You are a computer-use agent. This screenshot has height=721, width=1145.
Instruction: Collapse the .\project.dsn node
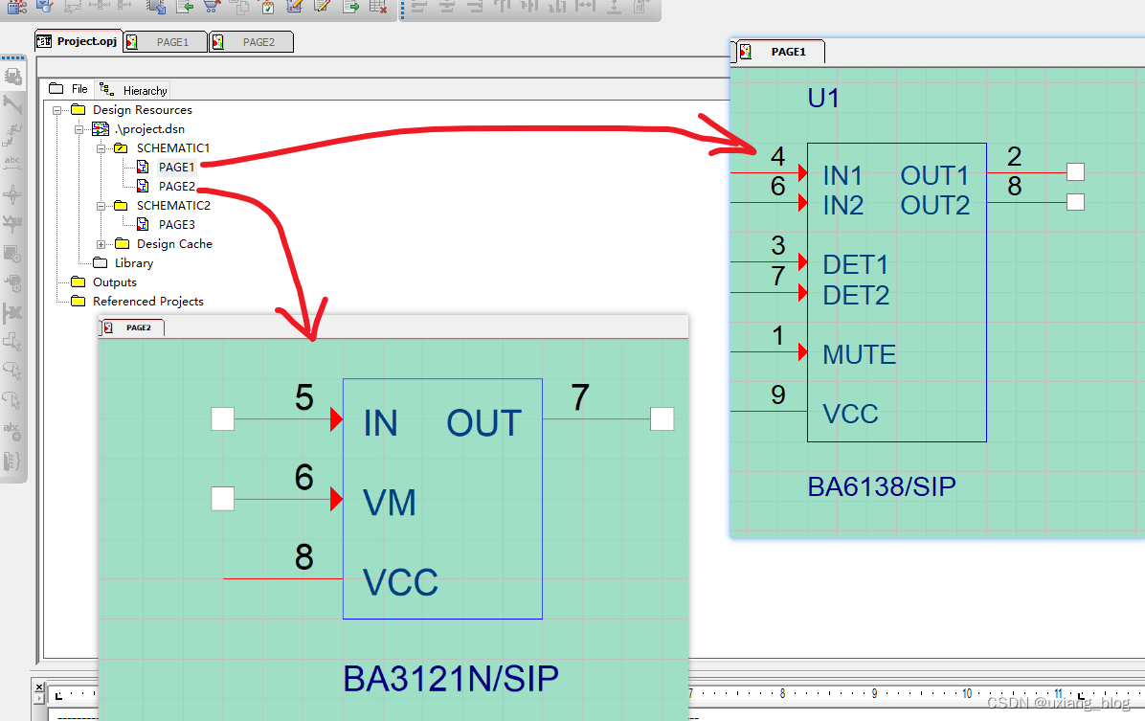pos(79,129)
